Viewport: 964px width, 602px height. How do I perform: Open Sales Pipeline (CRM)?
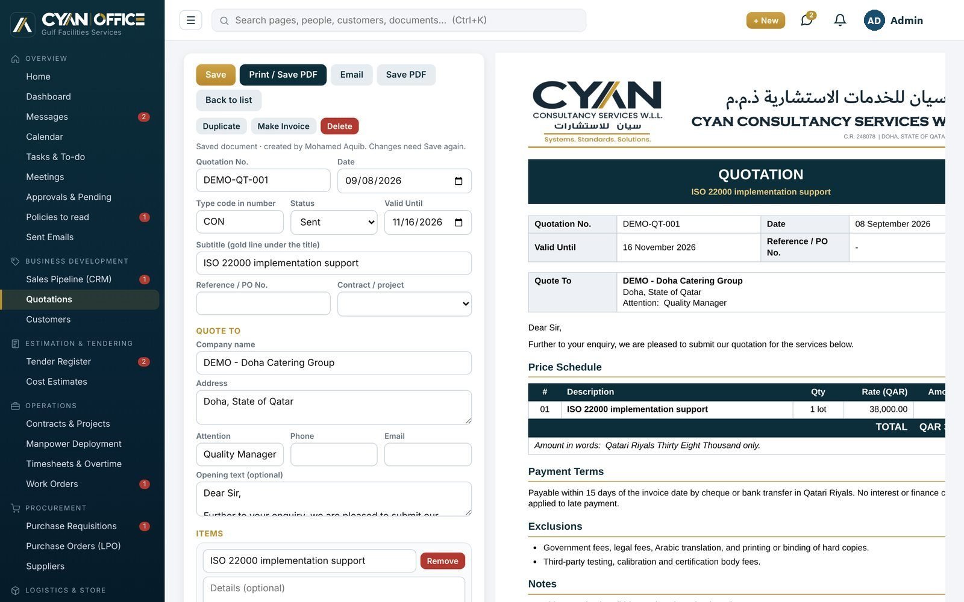80,279
